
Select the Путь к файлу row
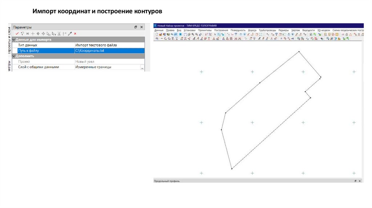[x=81, y=51]
